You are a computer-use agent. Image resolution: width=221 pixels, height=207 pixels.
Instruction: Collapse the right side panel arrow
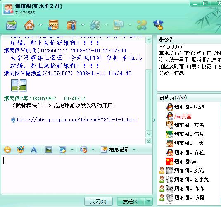154,120
